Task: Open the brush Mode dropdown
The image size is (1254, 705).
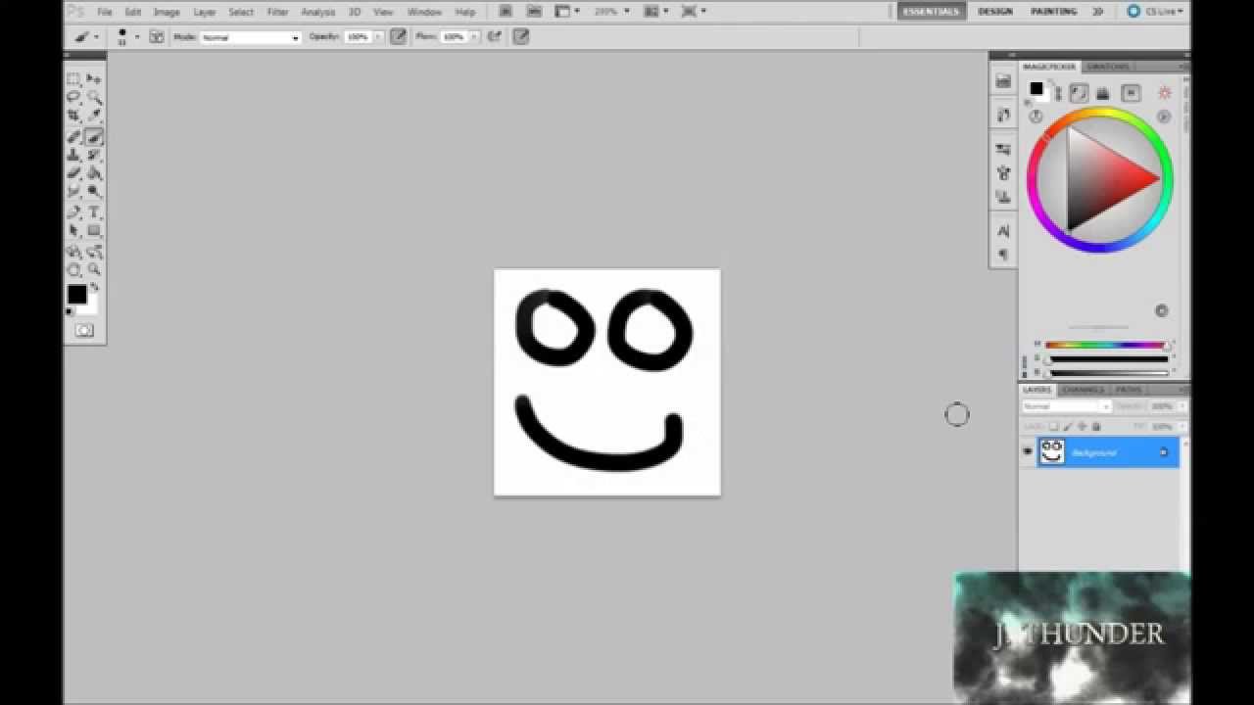Action: [x=250, y=37]
